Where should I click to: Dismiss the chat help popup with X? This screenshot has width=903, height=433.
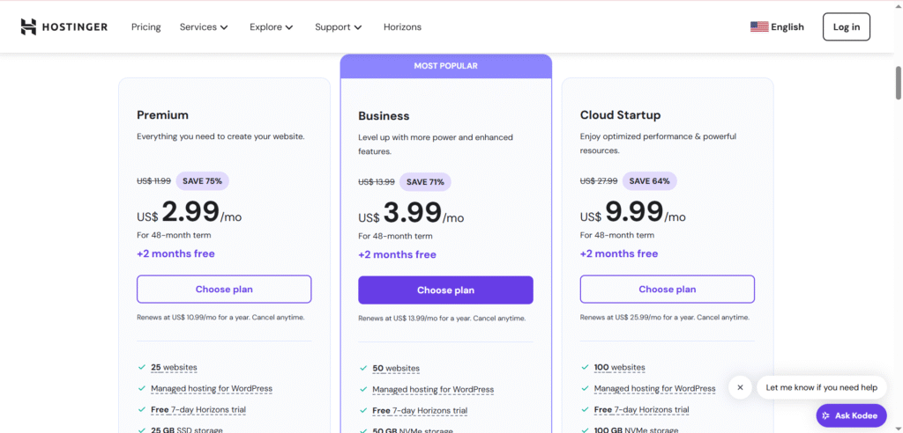pyautogui.click(x=740, y=387)
